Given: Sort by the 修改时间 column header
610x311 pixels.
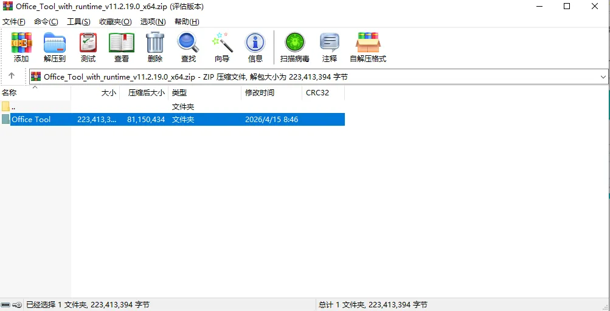Looking at the screenshot, I should (271, 93).
